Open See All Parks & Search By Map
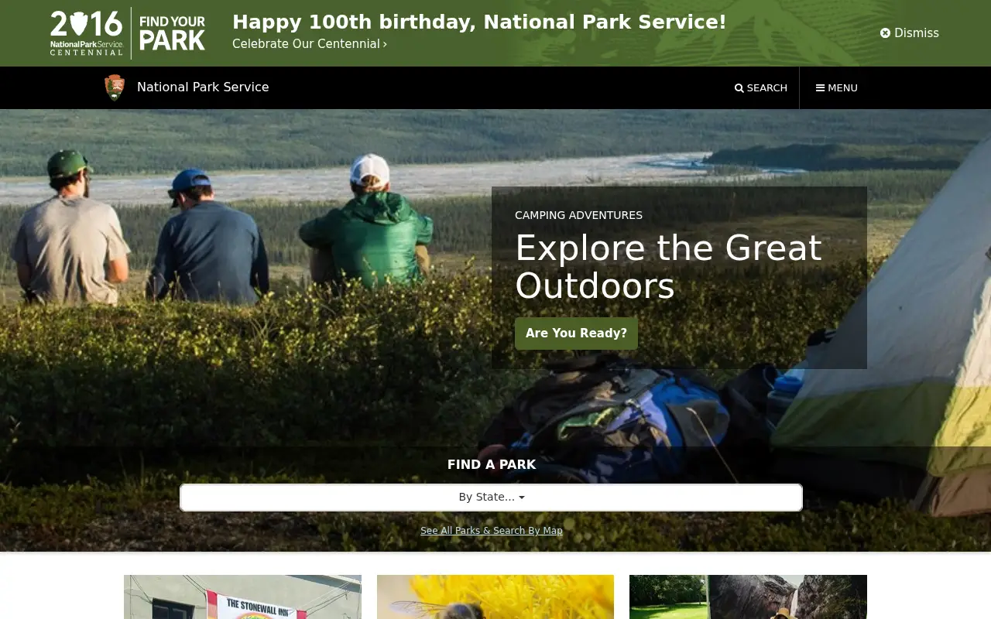Screen dimensions: 991x619 pyautogui.click(x=492, y=531)
